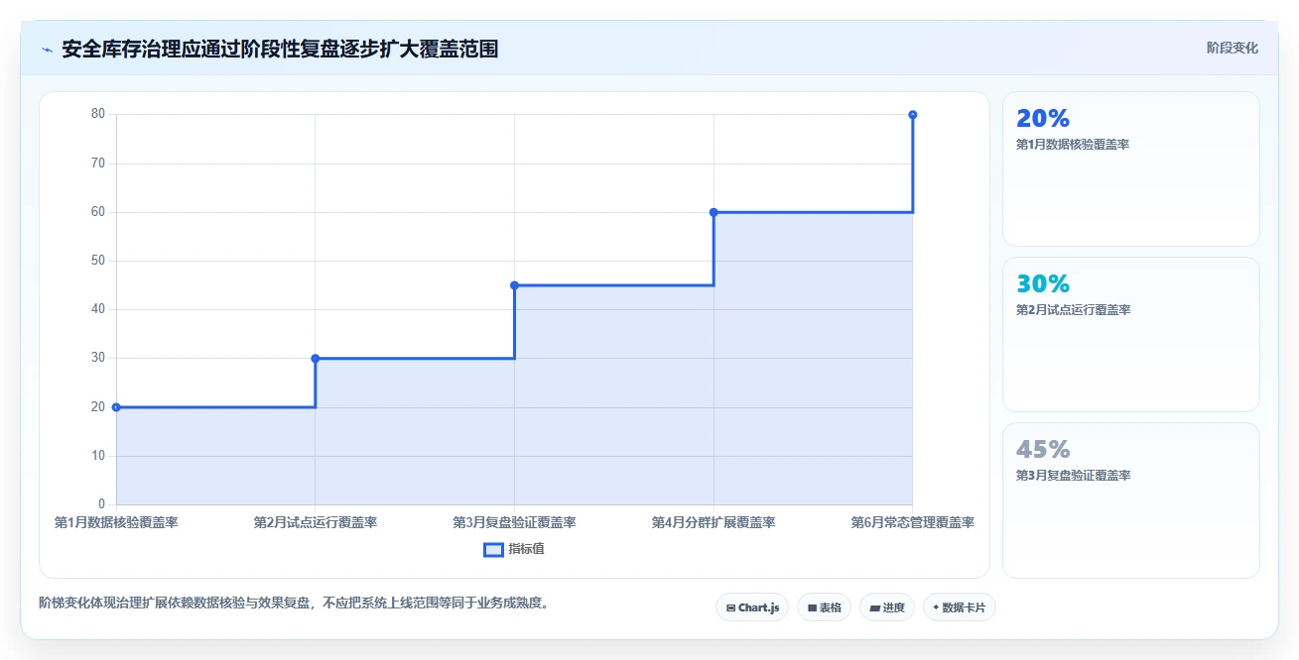This screenshot has height=660, width=1299.
Task: Click the 数据卡片 tag
Action: [959, 607]
